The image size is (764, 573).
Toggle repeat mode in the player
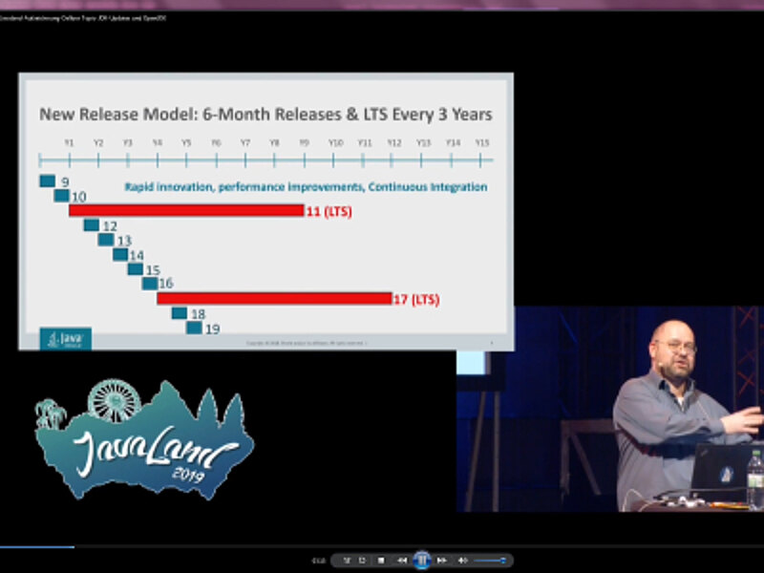(x=362, y=561)
